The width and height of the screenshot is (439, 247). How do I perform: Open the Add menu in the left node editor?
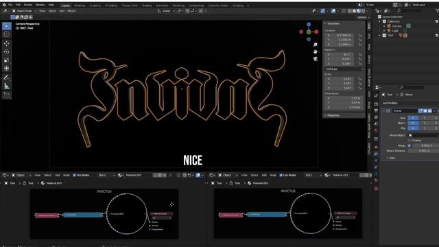(x=58, y=175)
